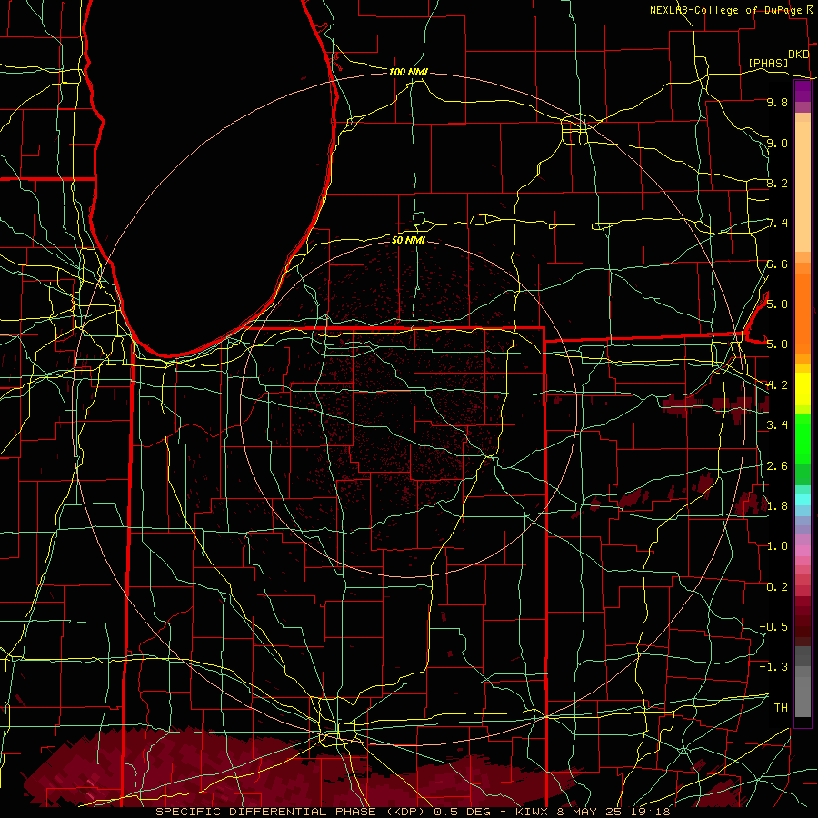
Task: Click the Specific Differential Phase caption text
Action: [x=413, y=812]
